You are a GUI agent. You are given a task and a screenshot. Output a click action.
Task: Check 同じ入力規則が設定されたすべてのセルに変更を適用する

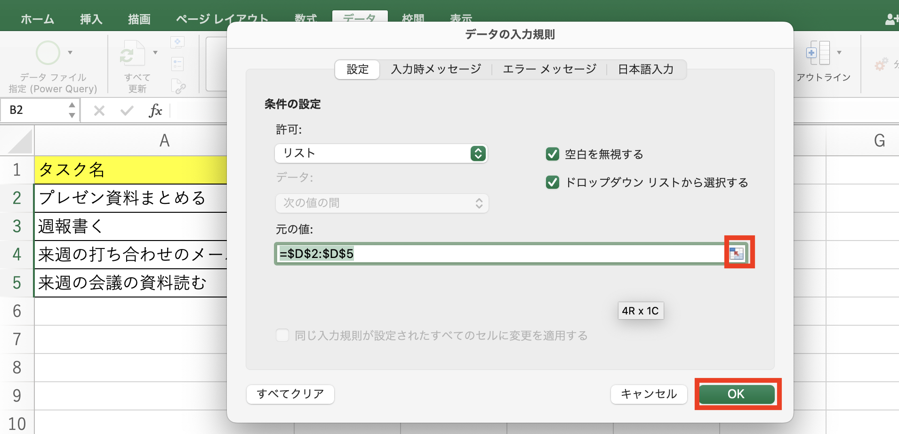point(282,335)
